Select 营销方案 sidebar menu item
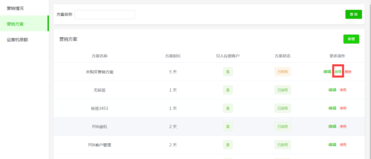Screen dimensions: 371x159 coord(15,24)
